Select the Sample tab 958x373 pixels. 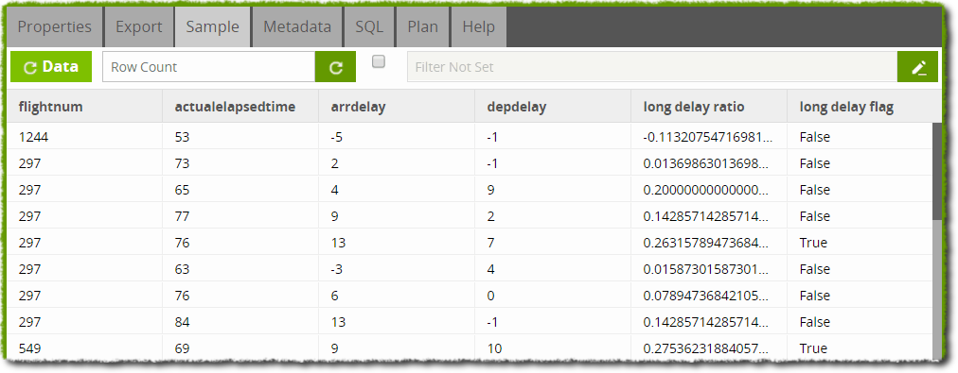click(213, 26)
